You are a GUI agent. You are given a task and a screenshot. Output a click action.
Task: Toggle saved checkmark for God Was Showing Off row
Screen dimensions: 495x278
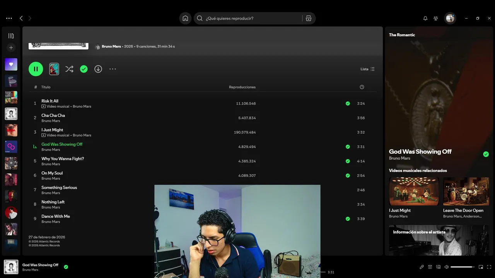coord(348,147)
